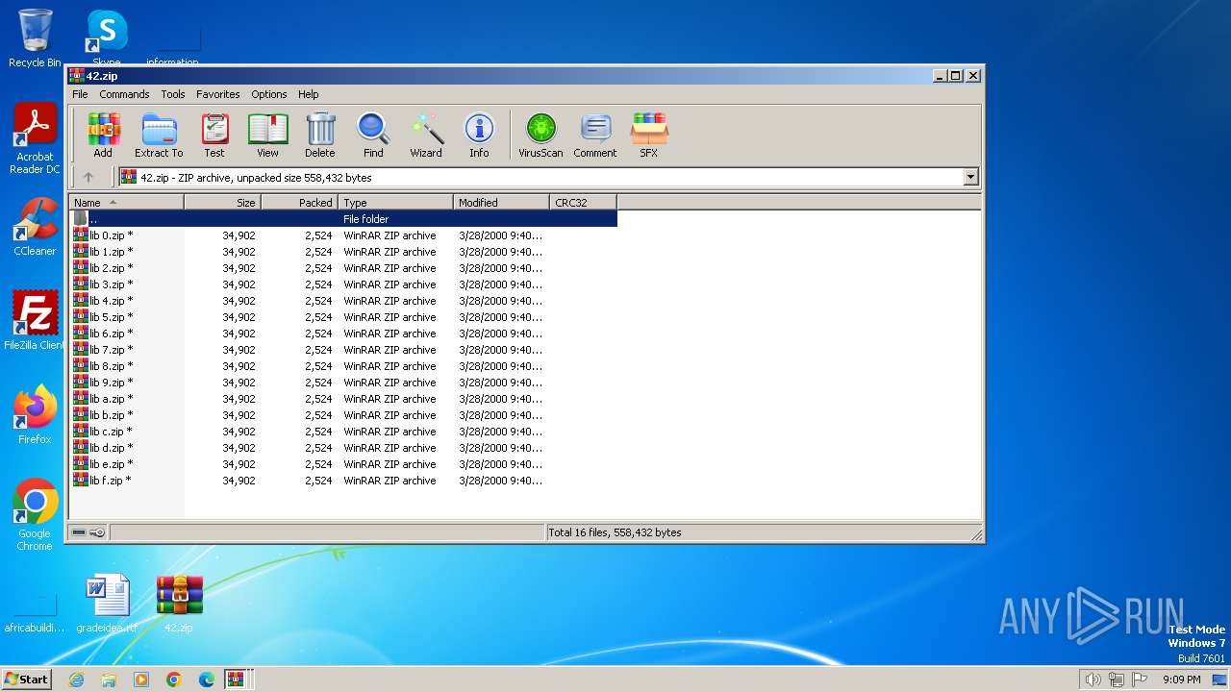Select lib f.zip in the list
This screenshot has width=1231, height=692.
pos(343,481)
